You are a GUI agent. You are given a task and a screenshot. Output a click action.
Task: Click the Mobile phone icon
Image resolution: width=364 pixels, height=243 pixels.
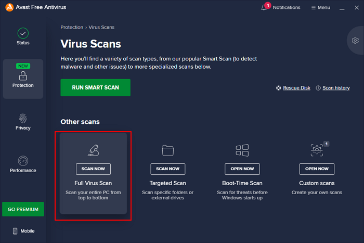[15, 231]
